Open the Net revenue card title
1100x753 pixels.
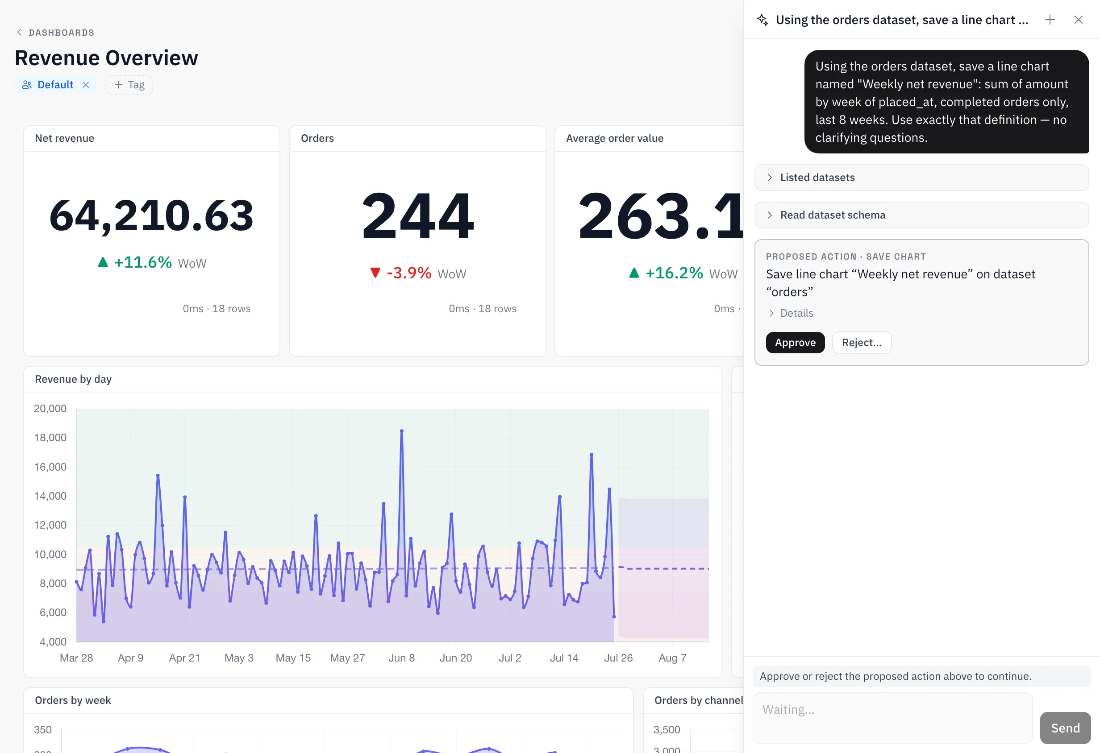(64, 138)
